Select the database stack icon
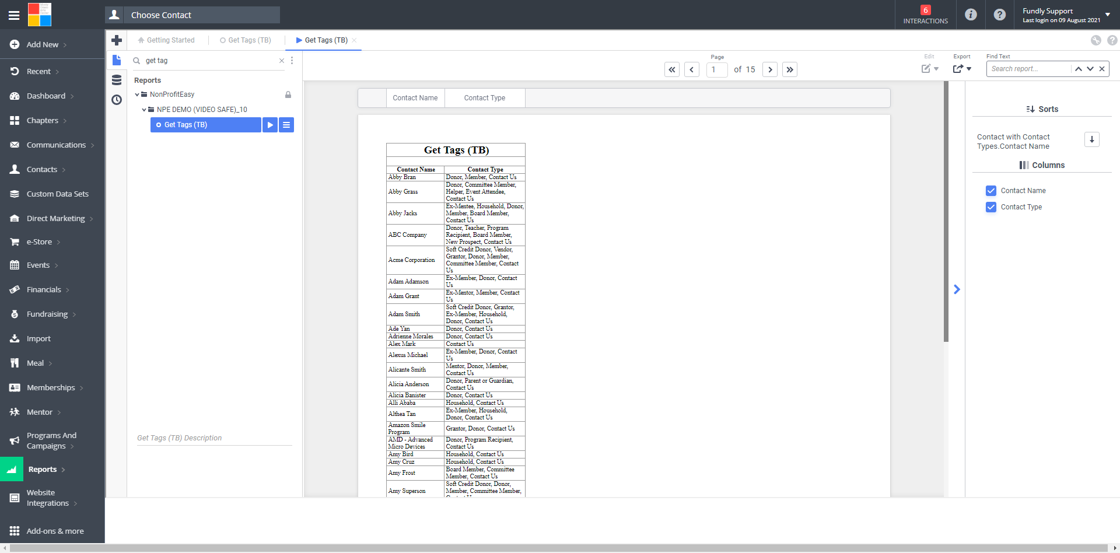Screen dimensions: 1120x553 click(x=117, y=80)
